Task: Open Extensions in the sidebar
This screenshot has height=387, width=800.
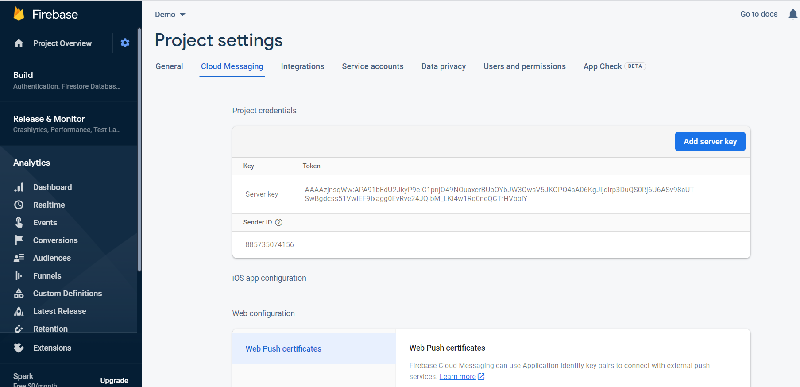Action: point(52,348)
